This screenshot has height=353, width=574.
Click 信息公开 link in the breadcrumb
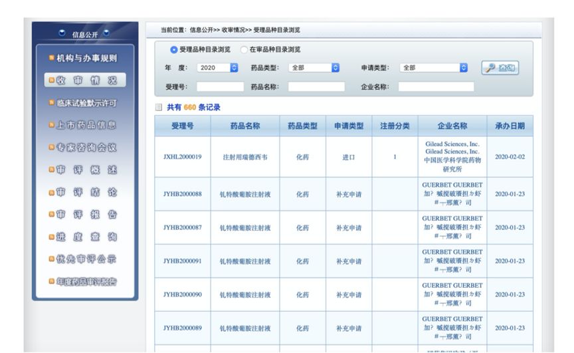[x=201, y=30]
